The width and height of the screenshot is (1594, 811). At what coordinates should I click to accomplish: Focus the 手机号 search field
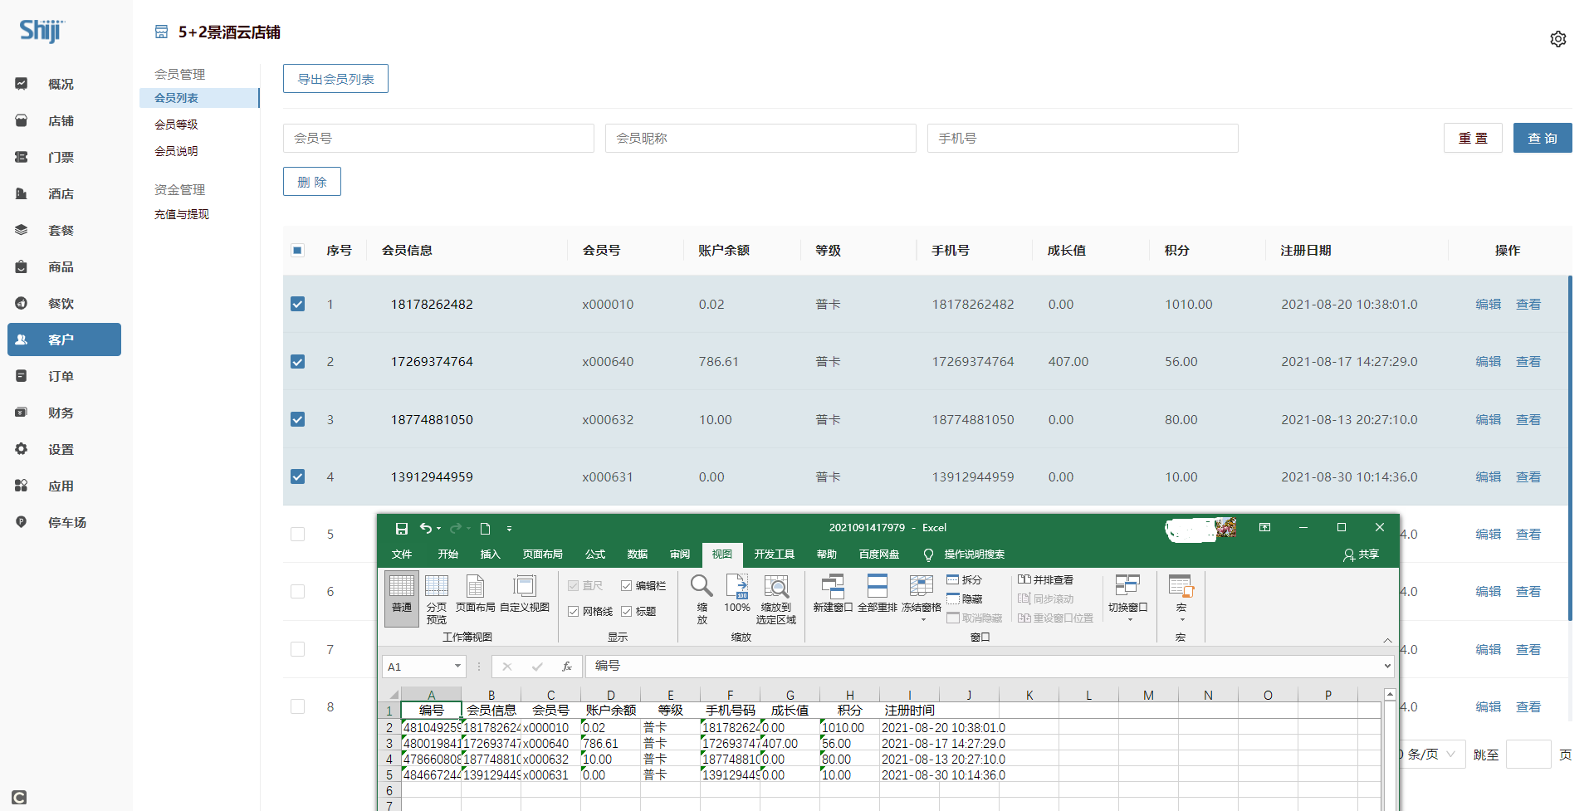point(1083,138)
